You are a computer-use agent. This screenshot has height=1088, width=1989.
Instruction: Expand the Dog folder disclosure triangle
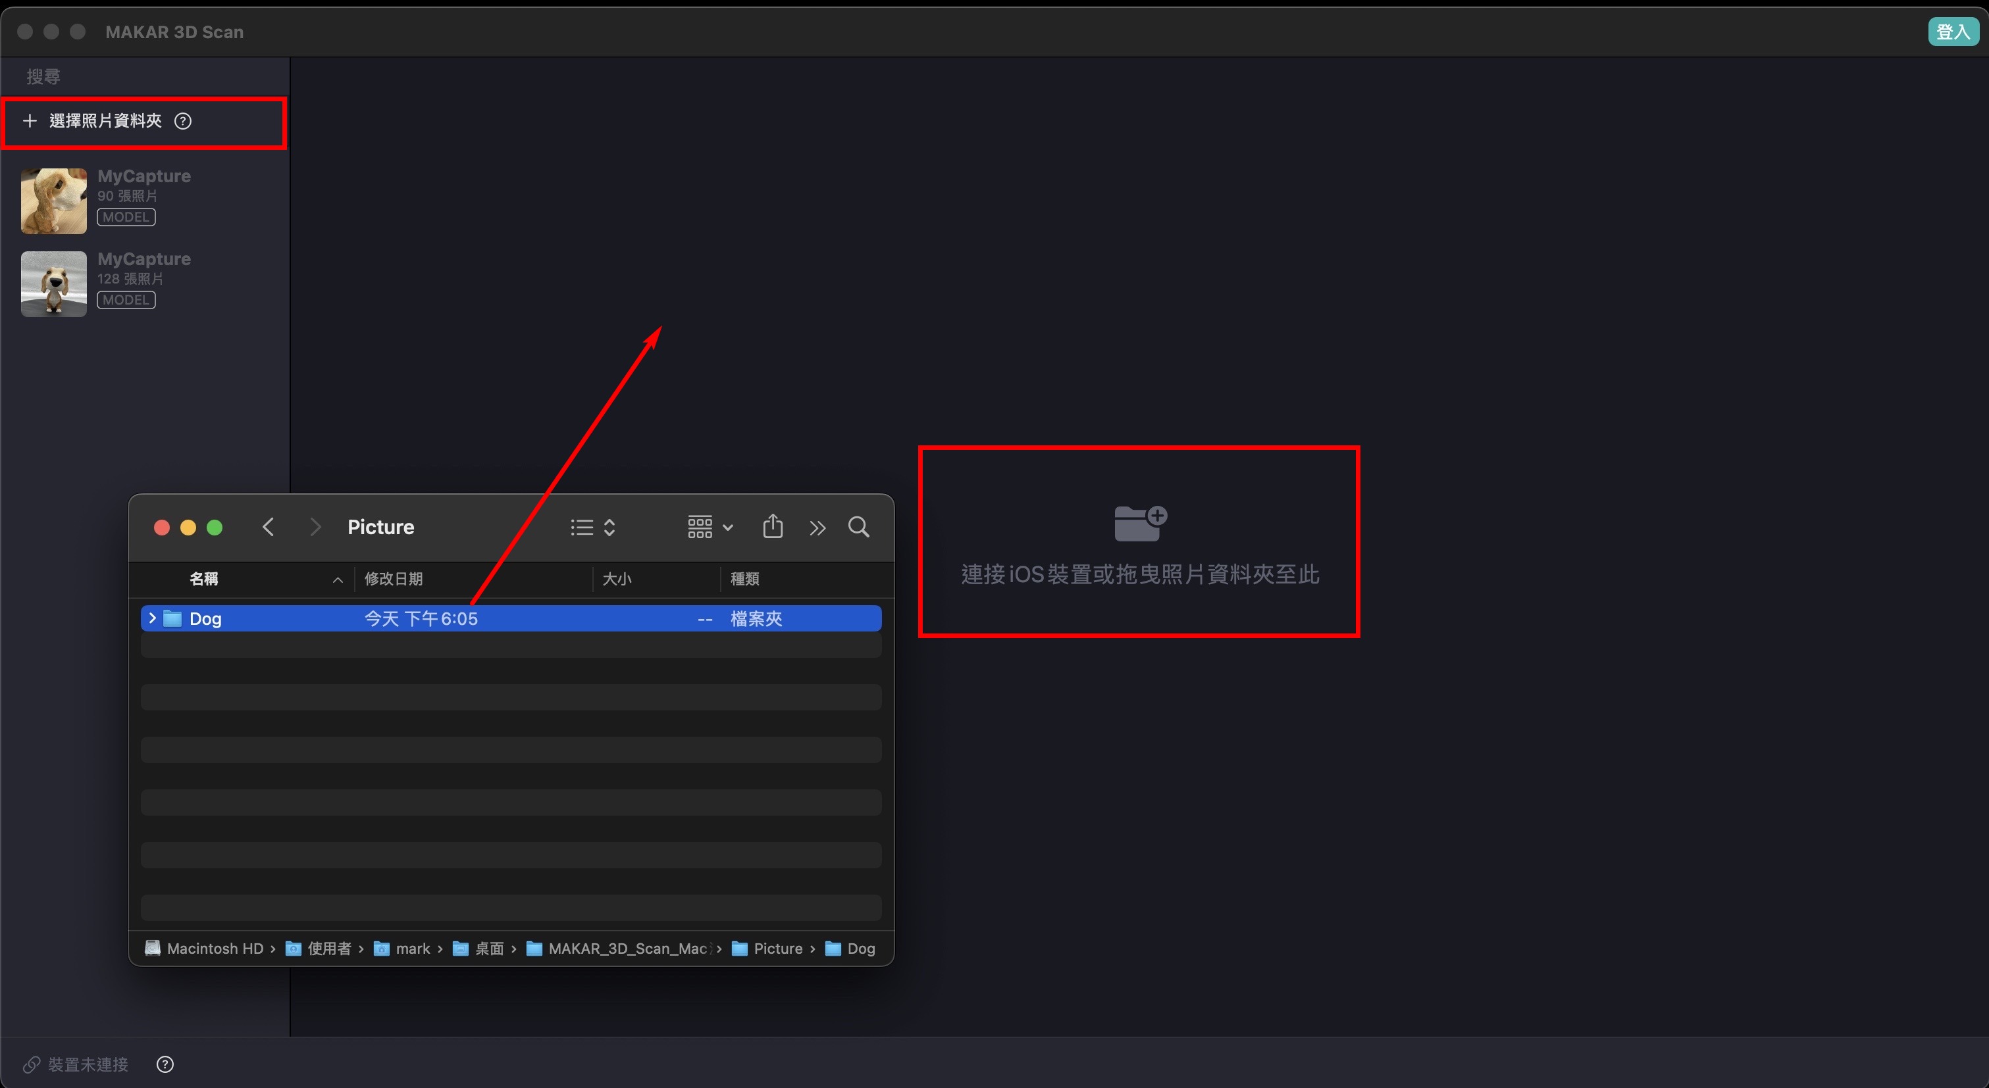pyautogui.click(x=152, y=618)
